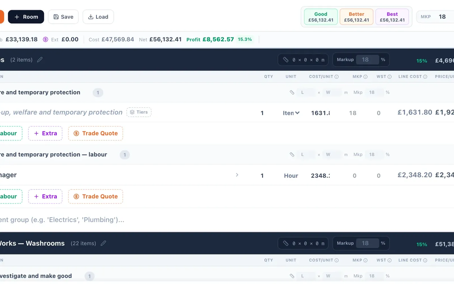The width and height of the screenshot is (454, 284).
Task: Click the Hour unit cell
Action: [x=291, y=176]
